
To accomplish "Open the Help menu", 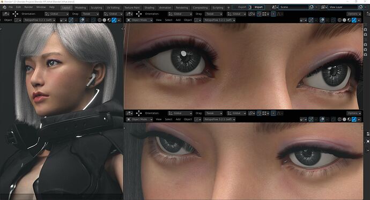I will click(51, 8).
